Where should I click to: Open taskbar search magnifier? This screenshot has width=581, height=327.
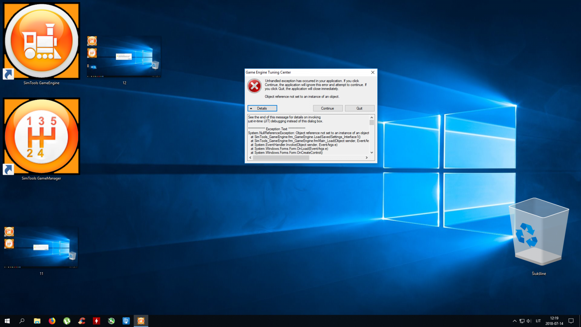22,321
